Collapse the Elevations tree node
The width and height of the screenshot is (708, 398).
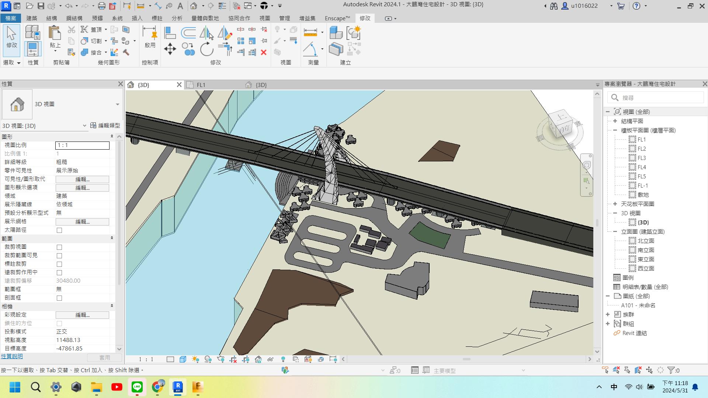tap(615, 231)
